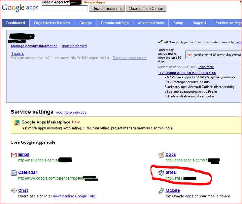Open the Email service settings link
Image resolution: width=242 pixels, height=204 pixels.
tap(24, 155)
